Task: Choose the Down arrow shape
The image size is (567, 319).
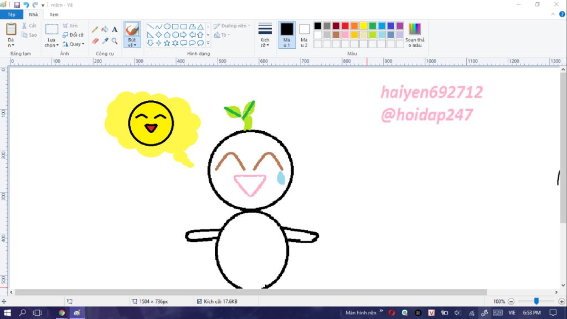Action: tap(151, 43)
